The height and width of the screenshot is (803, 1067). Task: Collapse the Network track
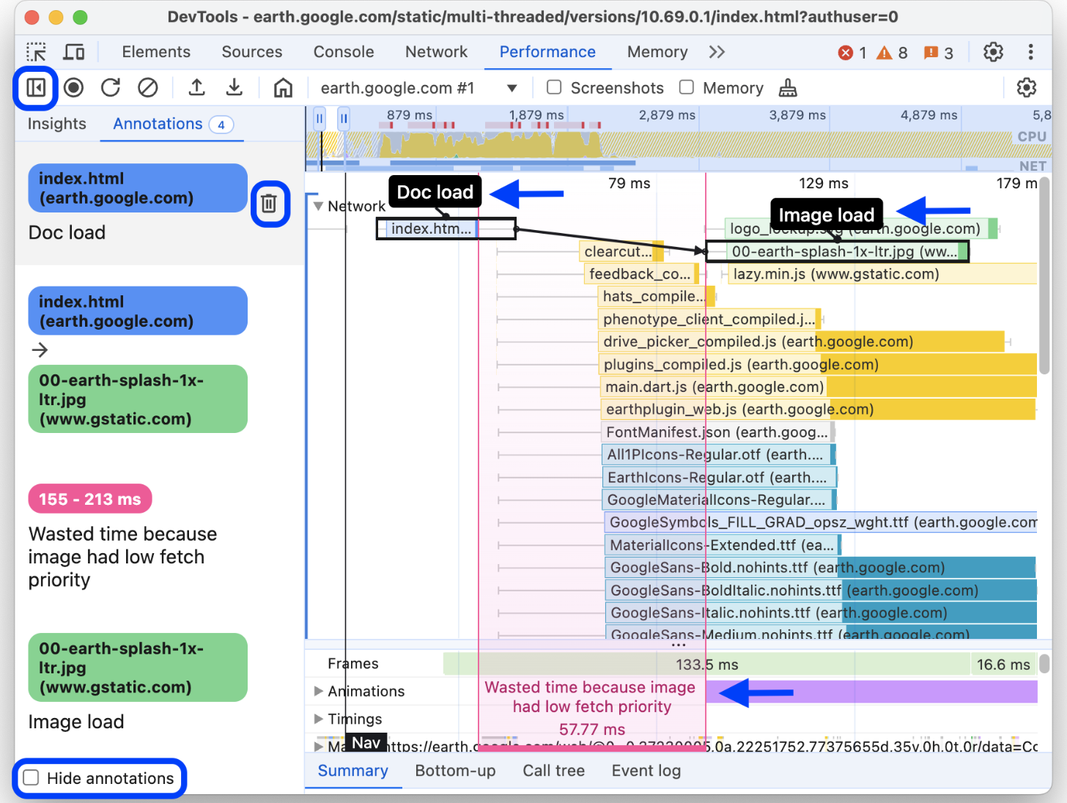pos(318,206)
